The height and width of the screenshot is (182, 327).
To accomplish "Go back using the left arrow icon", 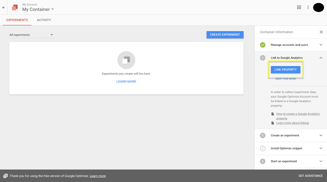I will coord(3,7).
